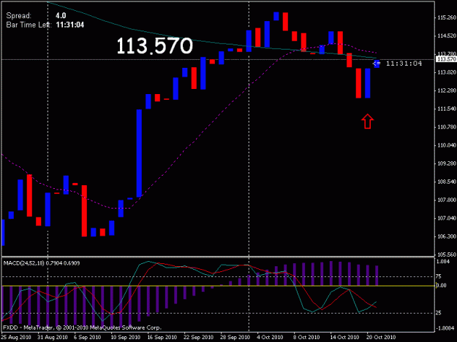This screenshot has width=457, height=342.
Task: Click the 115.260 price axis label
Action: (x=447, y=18)
